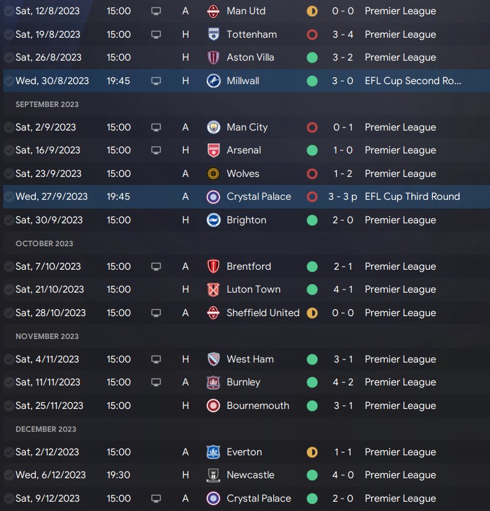Select the Arsenal club badge

pos(214,150)
